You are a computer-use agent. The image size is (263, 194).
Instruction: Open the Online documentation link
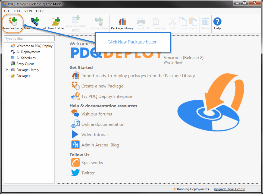pos(103,124)
